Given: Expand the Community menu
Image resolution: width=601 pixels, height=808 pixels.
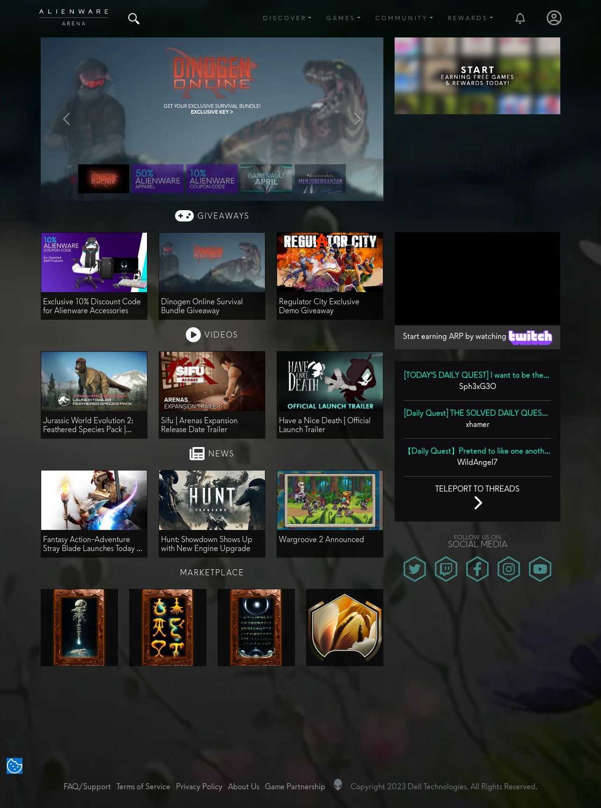Looking at the screenshot, I should pyautogui.click(x=404, y=18).
